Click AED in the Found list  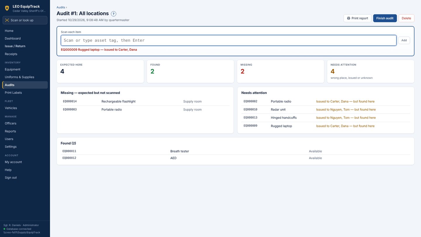coord(173,158)
